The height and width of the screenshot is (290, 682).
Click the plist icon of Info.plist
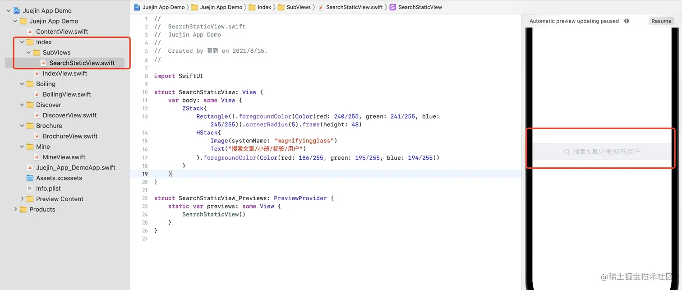click(30, 189)
